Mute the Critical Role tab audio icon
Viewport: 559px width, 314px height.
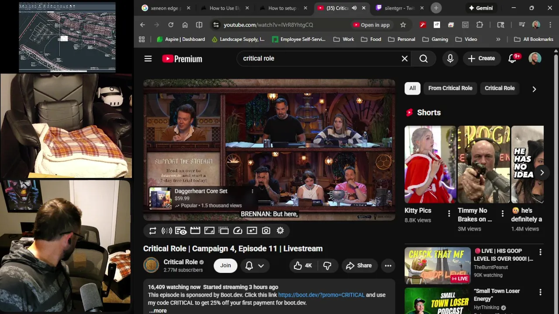point(354,8)
